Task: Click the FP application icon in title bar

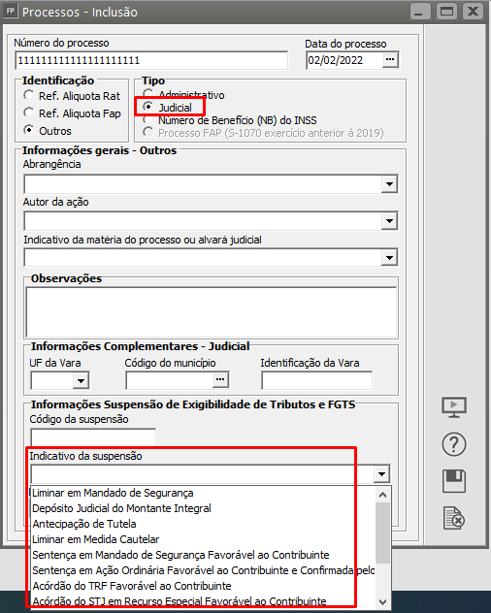Action: click(10, 11)
